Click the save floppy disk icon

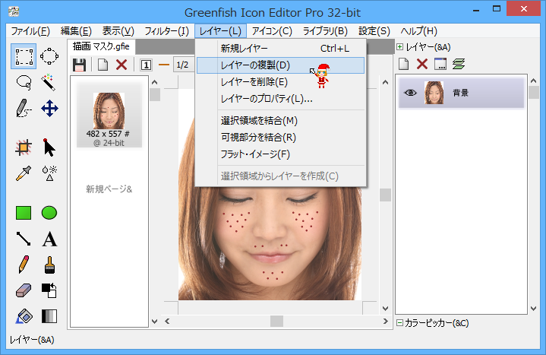point(79,65)
